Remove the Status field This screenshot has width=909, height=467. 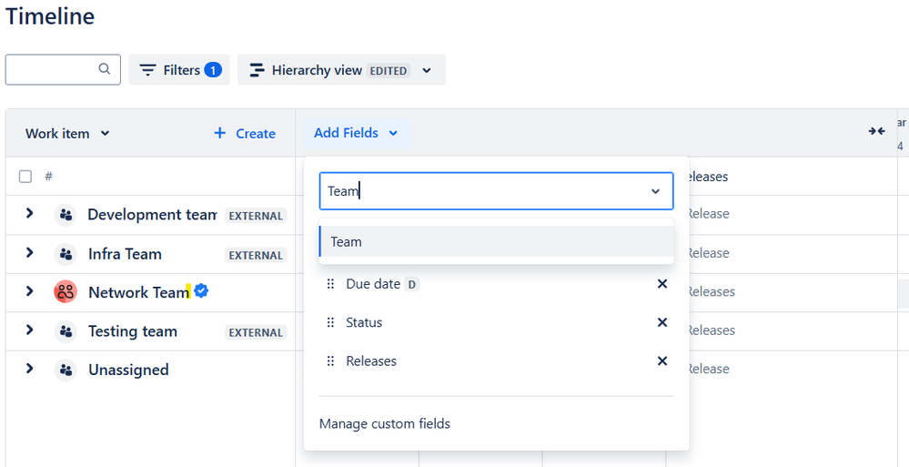[662, 322]
